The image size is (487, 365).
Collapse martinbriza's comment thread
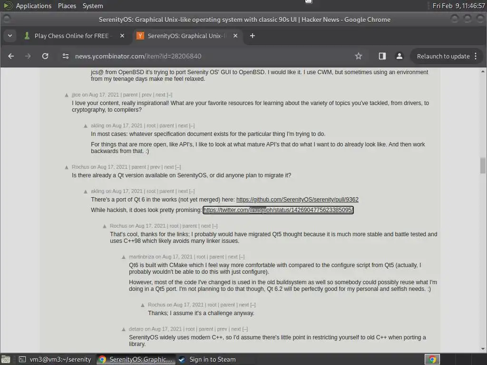click(242, 257)
